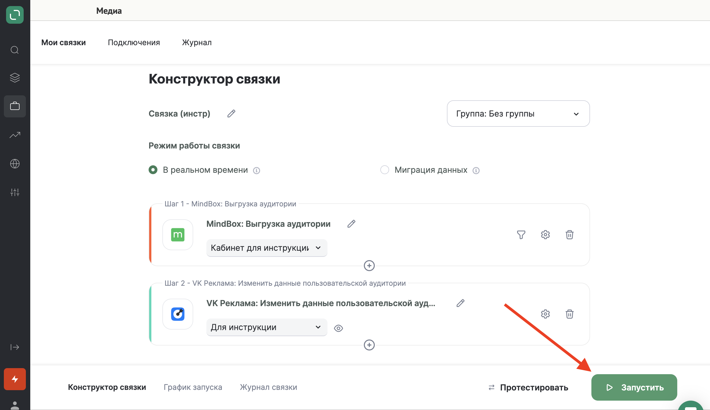Open График запуска bottom tab
This screenshot has height=410, width=710.
193,387
